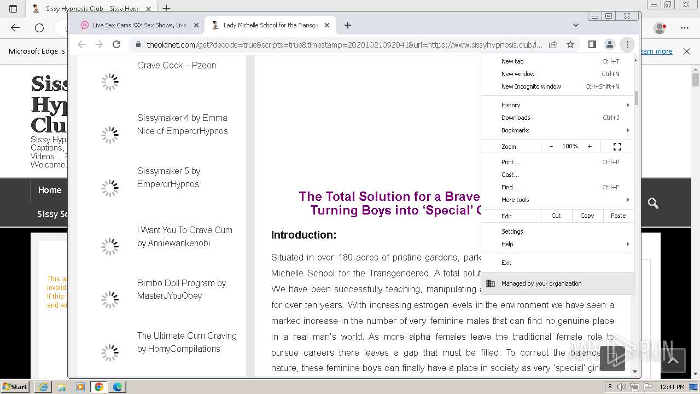Refresh page in Edge window
This screenshot has width=700, height=394.
coord(39,27)
